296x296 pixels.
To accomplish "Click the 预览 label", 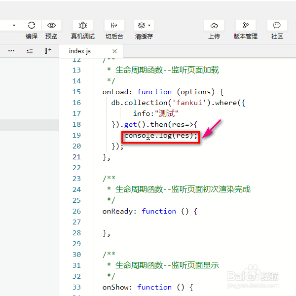I will coord(51,36).
